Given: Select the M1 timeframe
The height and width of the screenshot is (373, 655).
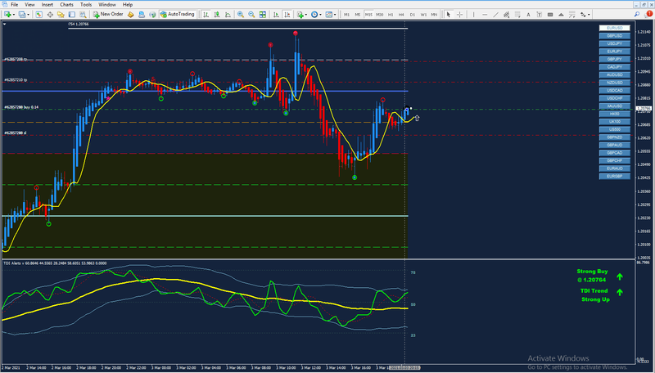Looking at the screenshot, I should (x=346, y=15).
